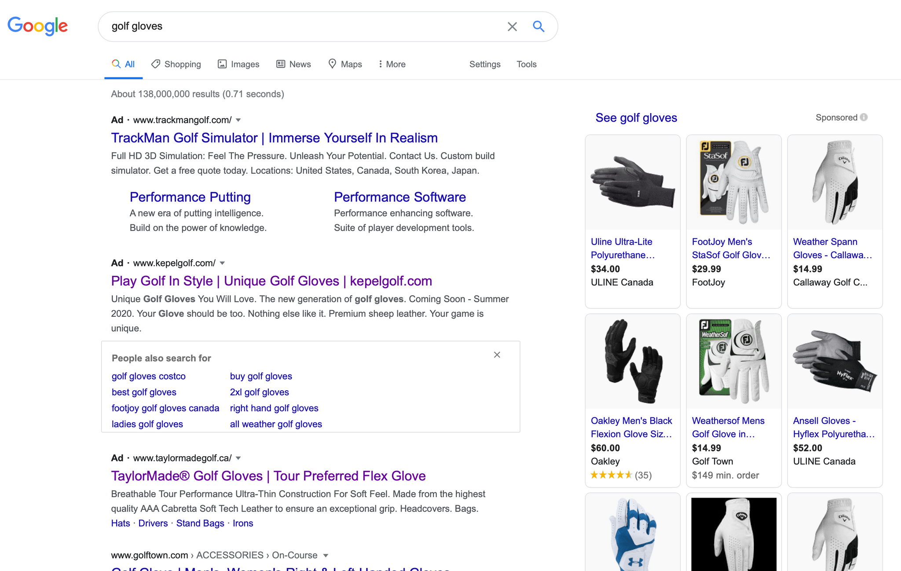
Task: Switch to the Shopping tab
Action: [176, 64]
